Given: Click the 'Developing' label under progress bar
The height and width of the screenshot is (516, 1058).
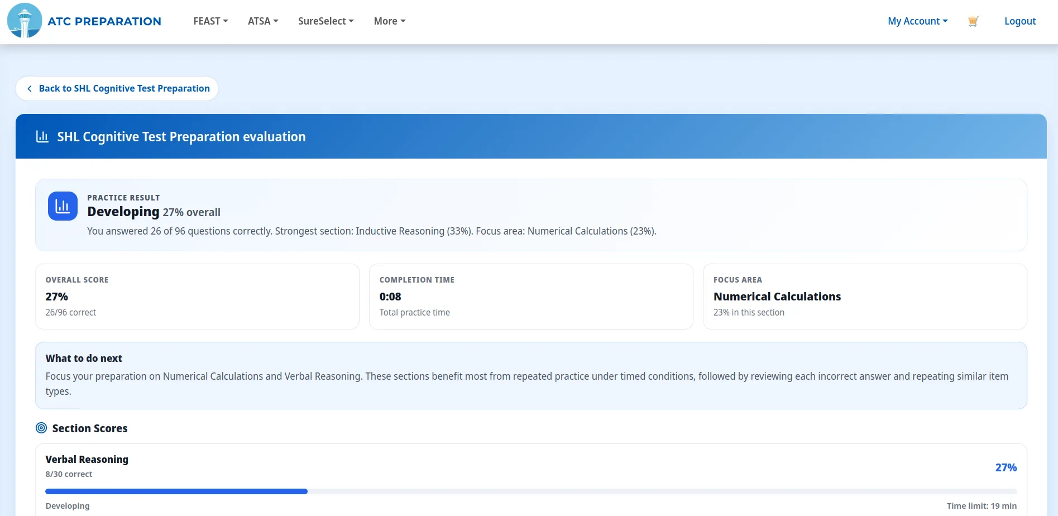Looking at the screenshot, I should click(68, 506).
